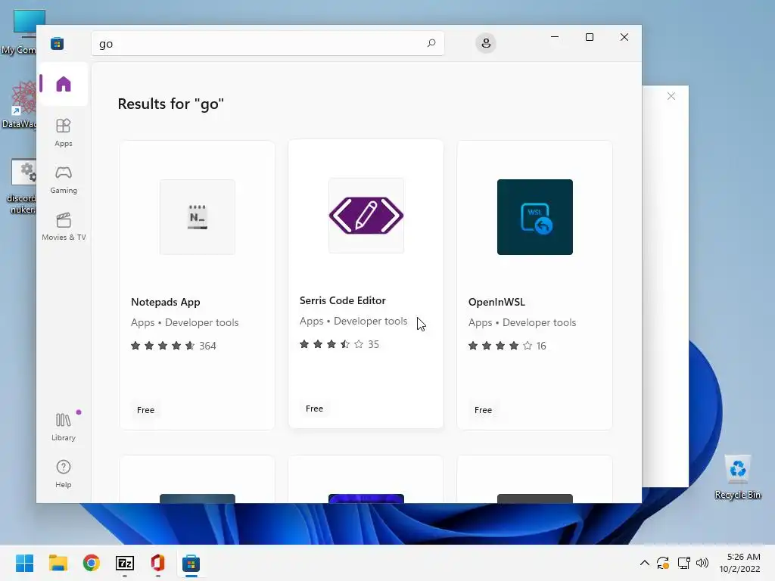The width and height of the screenshot is (775, 581).
Task: Open the Serris Code Editor icon thumbnail
Action: coord(366,216)
